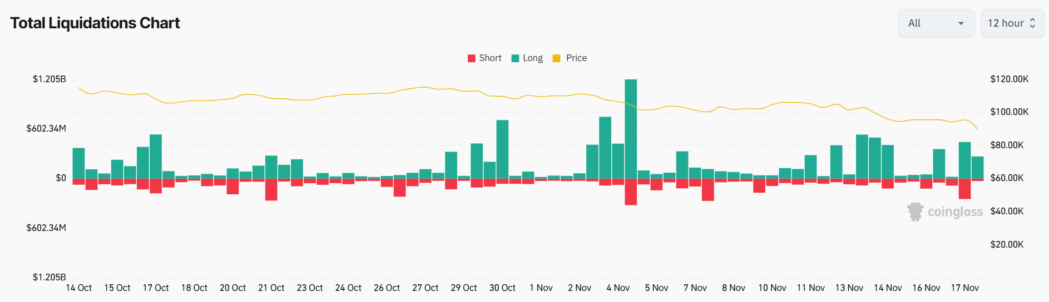Click the green Long legend color square
This screenshot has height=302, width=1049.
coord(515,58)
